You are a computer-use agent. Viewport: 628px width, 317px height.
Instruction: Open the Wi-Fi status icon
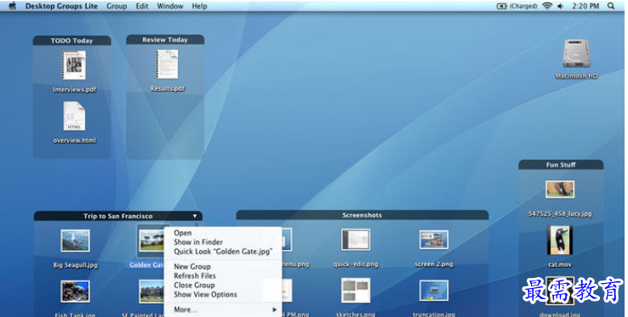[x=546, y=6]
